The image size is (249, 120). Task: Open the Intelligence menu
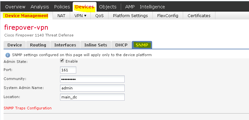click(152, 7)
